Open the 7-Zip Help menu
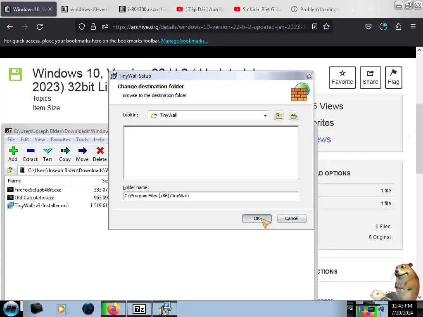 click(x=99, y=140)
